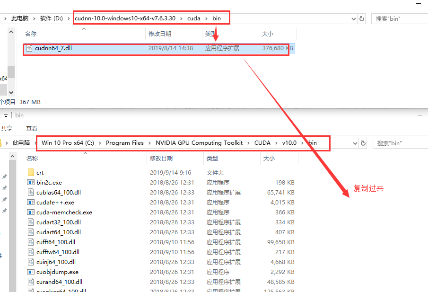The height and width of the screenshot is (292, 428).
Task: Click the cuinj64_100.dll file icon
Action: click(31, 262)
